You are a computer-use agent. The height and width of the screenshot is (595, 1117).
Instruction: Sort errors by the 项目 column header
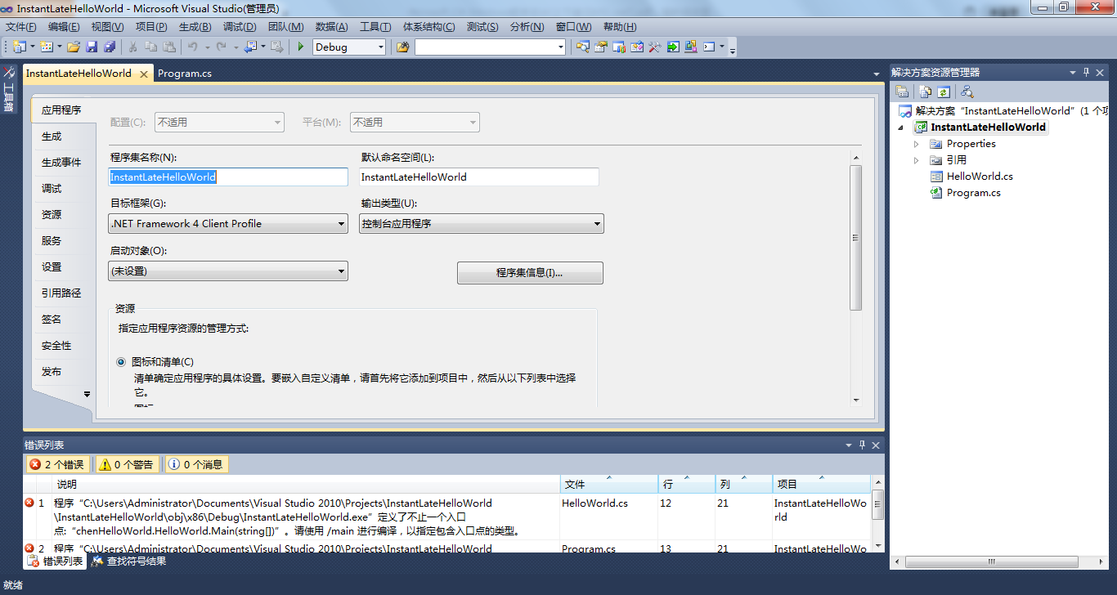click(x=820, y=485)
